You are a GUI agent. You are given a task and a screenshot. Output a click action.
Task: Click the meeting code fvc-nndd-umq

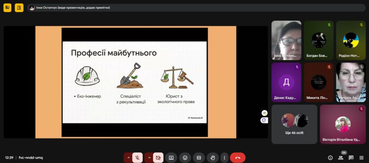coord(31,158)
